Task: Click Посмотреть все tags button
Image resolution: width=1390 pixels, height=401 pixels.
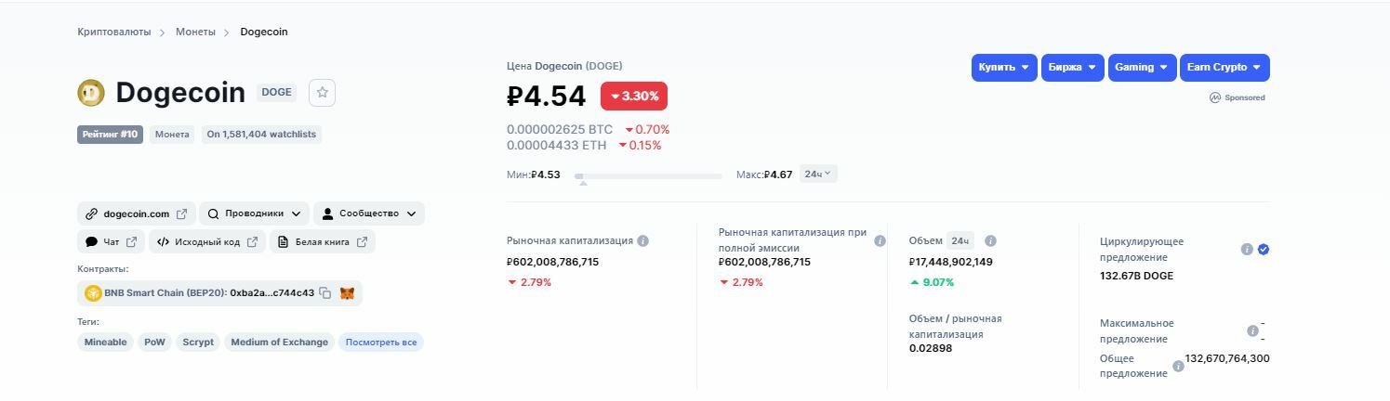Action: 381,342
